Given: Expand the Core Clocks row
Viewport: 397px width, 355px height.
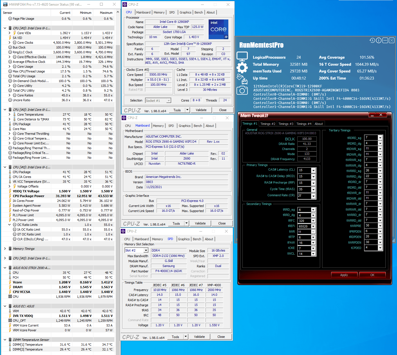Looking at the screenshot, I should pyautogui.click(x=9, y=43).
